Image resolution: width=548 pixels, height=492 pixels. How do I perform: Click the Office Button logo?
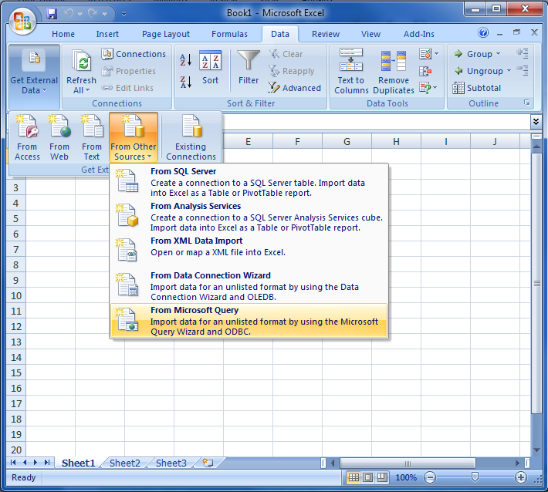[22, 21]
